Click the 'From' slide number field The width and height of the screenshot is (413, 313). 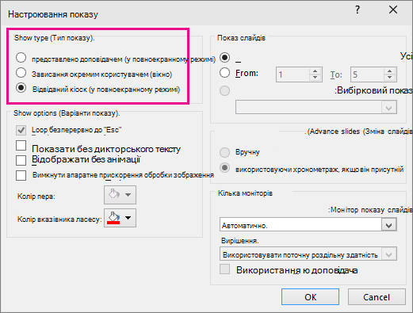293,74
